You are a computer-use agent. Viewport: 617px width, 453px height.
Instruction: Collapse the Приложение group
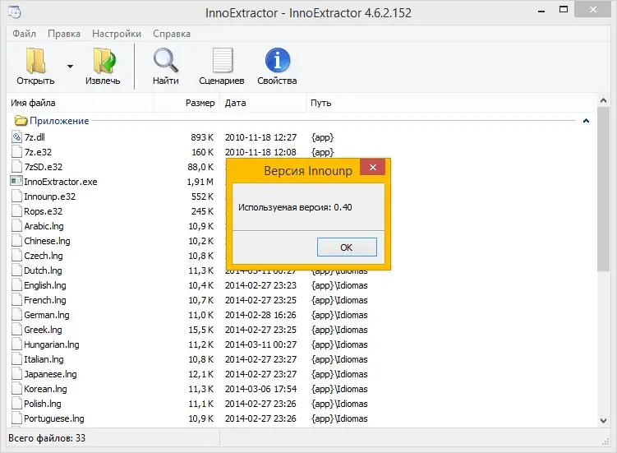coord(586,121)
